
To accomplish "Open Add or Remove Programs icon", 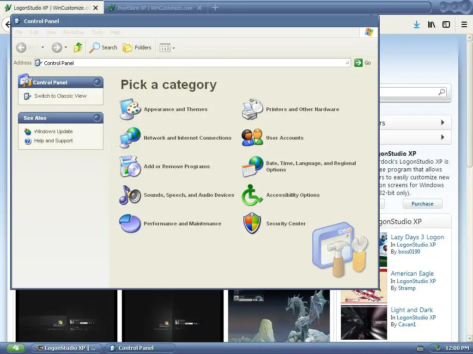I will click(130, 166).
